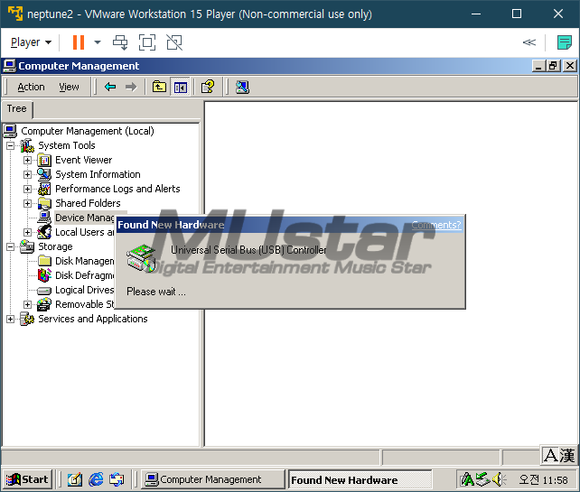Open the VMware notes icon
The height and width of the screenshot is (492, 580).
565,42
